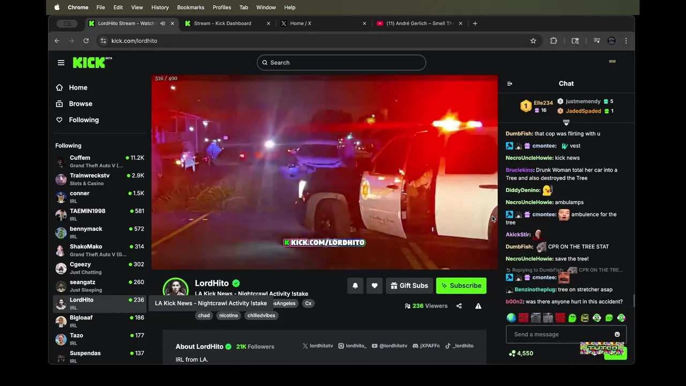Open Bigloaaf channel in Following list
The image size is (686, 386).
click(100, 321)
